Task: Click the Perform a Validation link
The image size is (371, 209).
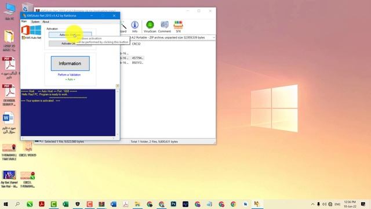Action: pos(69,75)
